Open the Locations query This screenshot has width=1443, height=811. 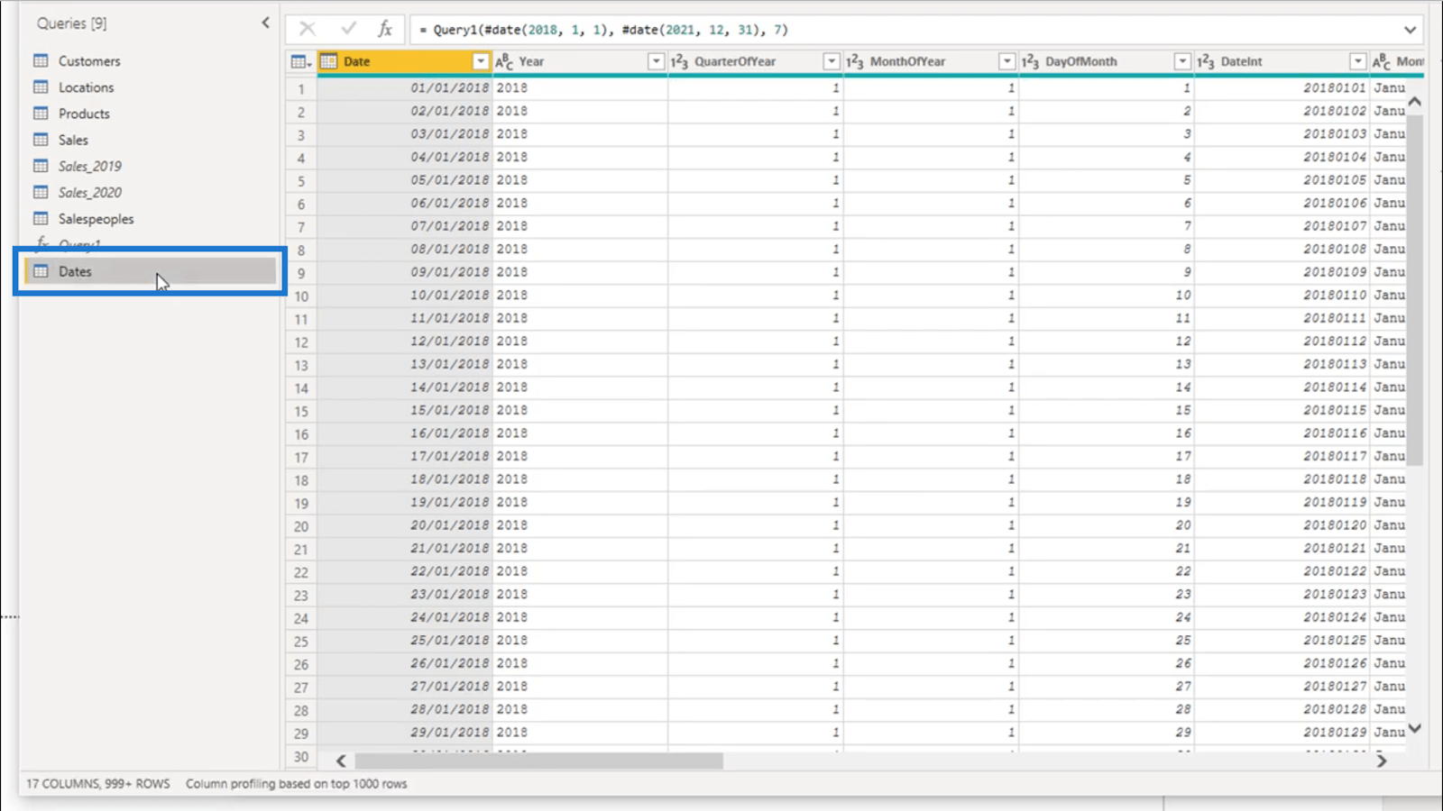pos(87,87)
